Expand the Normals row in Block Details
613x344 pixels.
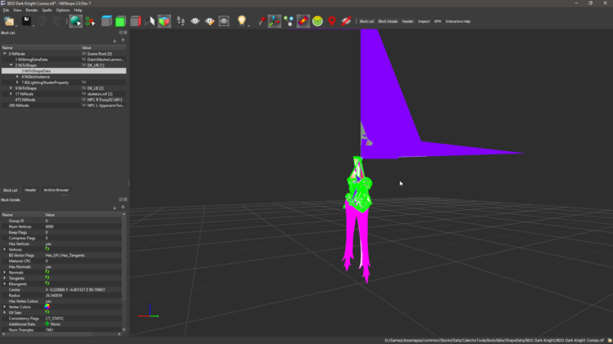(x=5, y=272)
